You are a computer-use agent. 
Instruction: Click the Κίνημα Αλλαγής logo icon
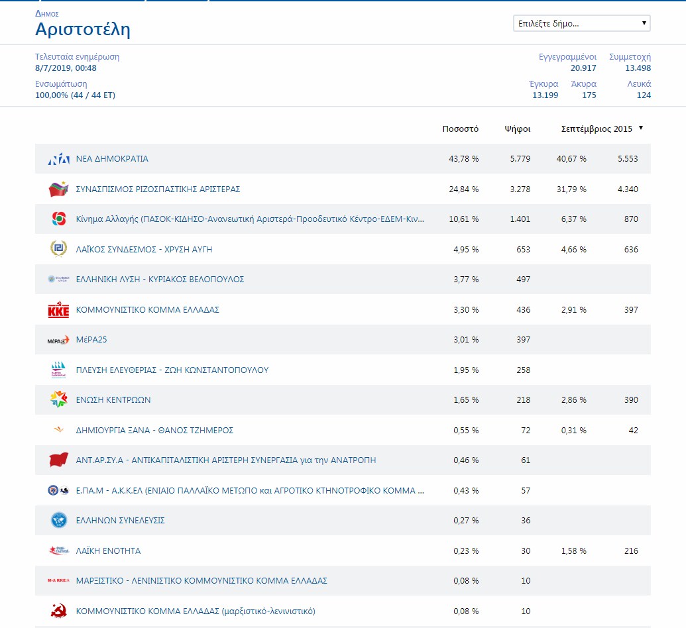click(x=58, y=219)
